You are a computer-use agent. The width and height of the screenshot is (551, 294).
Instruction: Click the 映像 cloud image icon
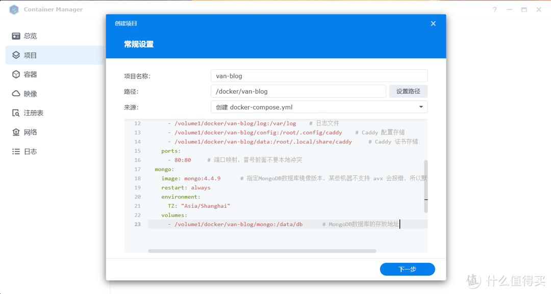[16, 94]
